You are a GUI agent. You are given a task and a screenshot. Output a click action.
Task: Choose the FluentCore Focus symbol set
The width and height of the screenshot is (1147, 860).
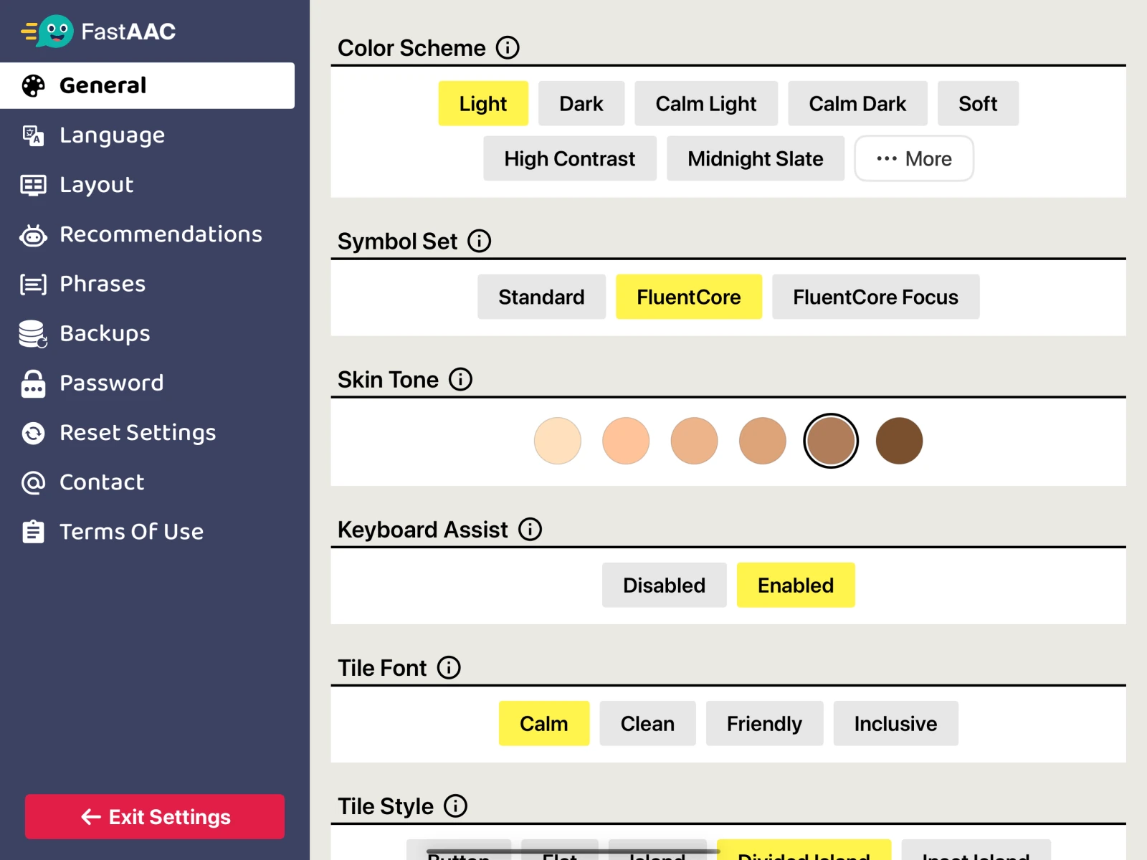tap(875, 297)
